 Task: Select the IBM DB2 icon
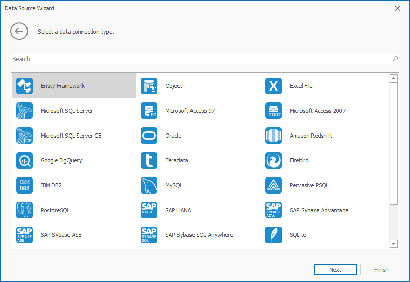(x=24, y=185)
